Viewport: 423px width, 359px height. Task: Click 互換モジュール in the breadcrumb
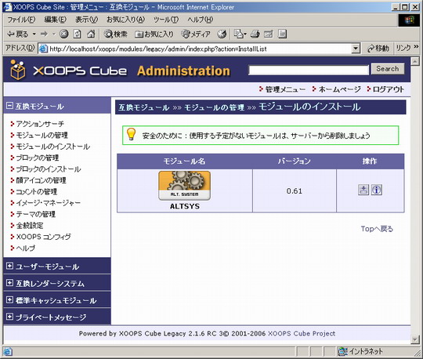point(144,107)
